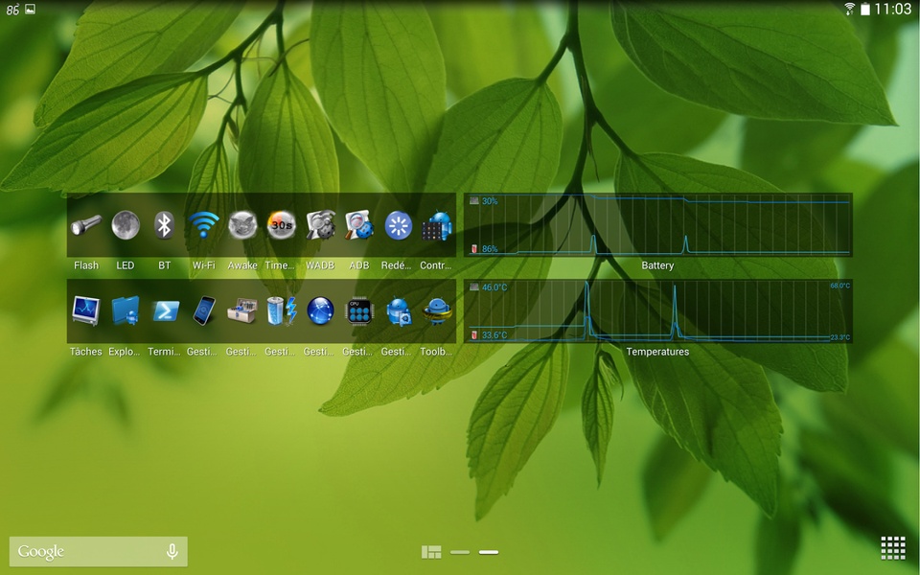Viewport: 920px width, 575px height.
Task: Tap the 86 notification icon in status bar
Action: tap(12, 10)
